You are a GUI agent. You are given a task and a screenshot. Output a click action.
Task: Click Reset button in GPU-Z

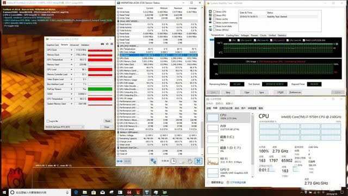[x=108, y=121]
